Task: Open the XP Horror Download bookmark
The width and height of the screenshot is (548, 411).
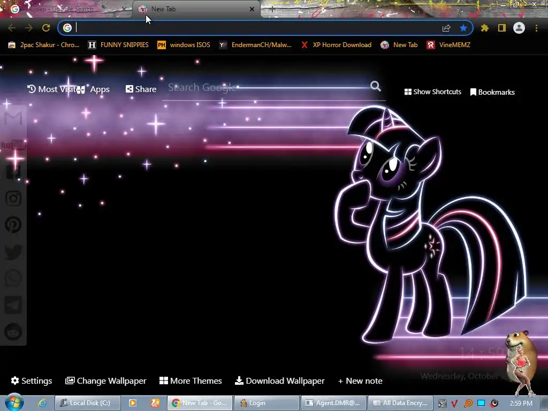Action: [336, 45]
